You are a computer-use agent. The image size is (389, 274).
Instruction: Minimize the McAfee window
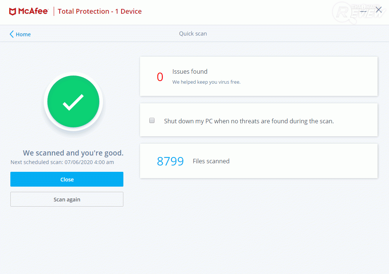pos(363,10)
